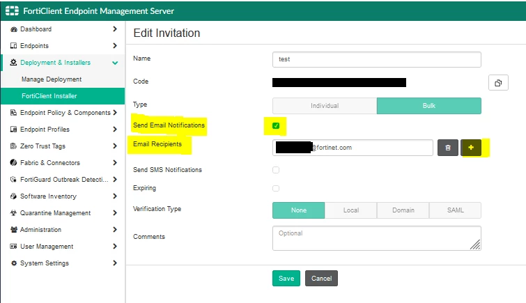Screen dimensions: 526x303
Task: Enable Send SMS Notifications checkbox
Action: click(x=276, y=170)
